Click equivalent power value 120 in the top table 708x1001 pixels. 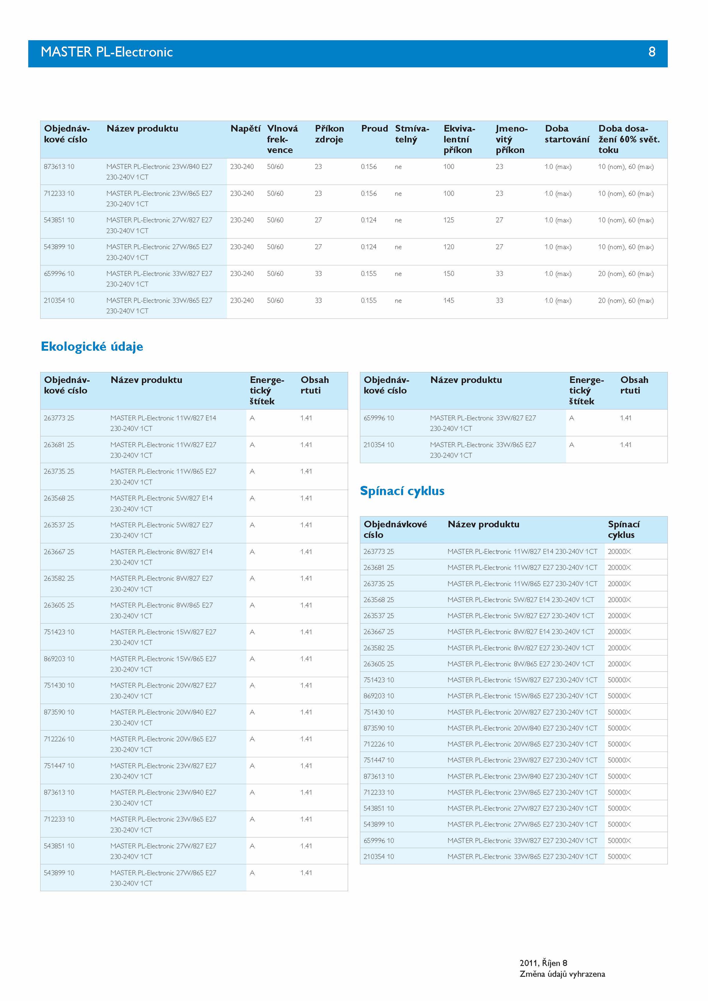pos(449,247)
